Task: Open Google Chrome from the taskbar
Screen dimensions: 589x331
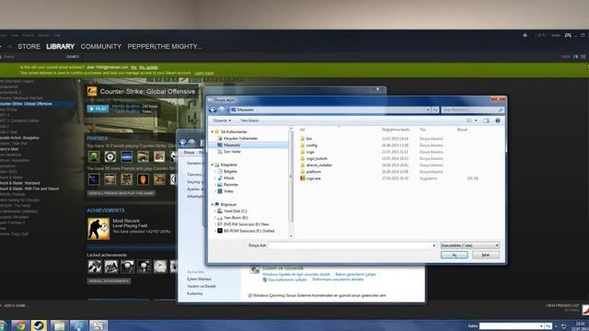Action: [x=19, y=325]
